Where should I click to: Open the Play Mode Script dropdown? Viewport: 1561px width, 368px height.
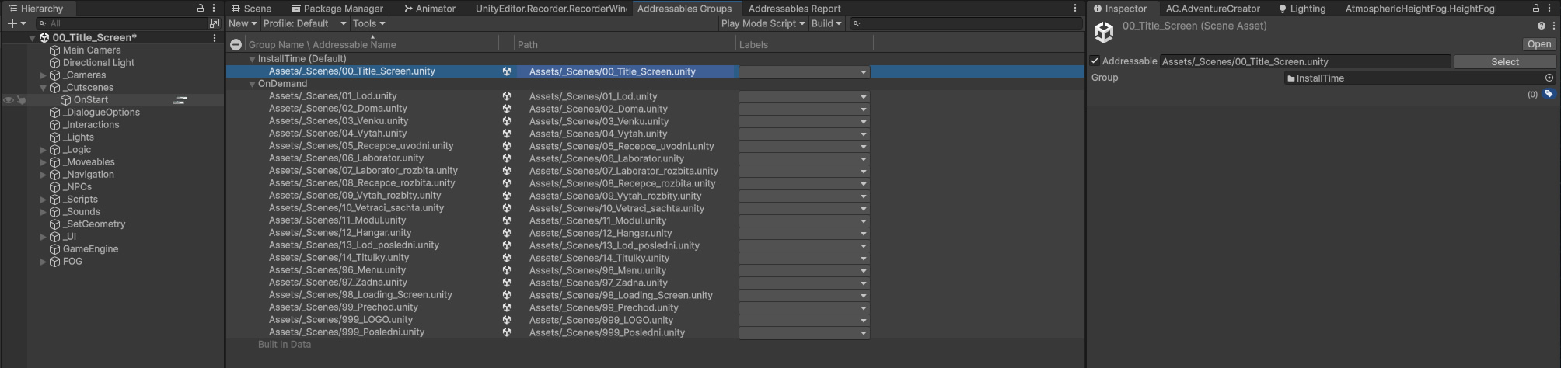[762, 23]
